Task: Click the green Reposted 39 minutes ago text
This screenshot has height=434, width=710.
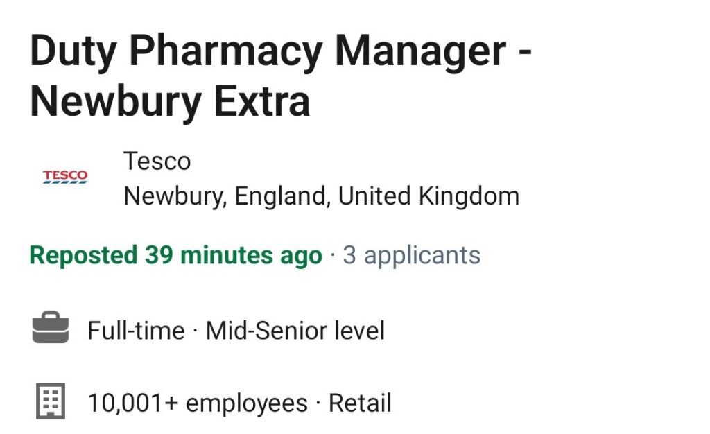Action: coord(175,255)
